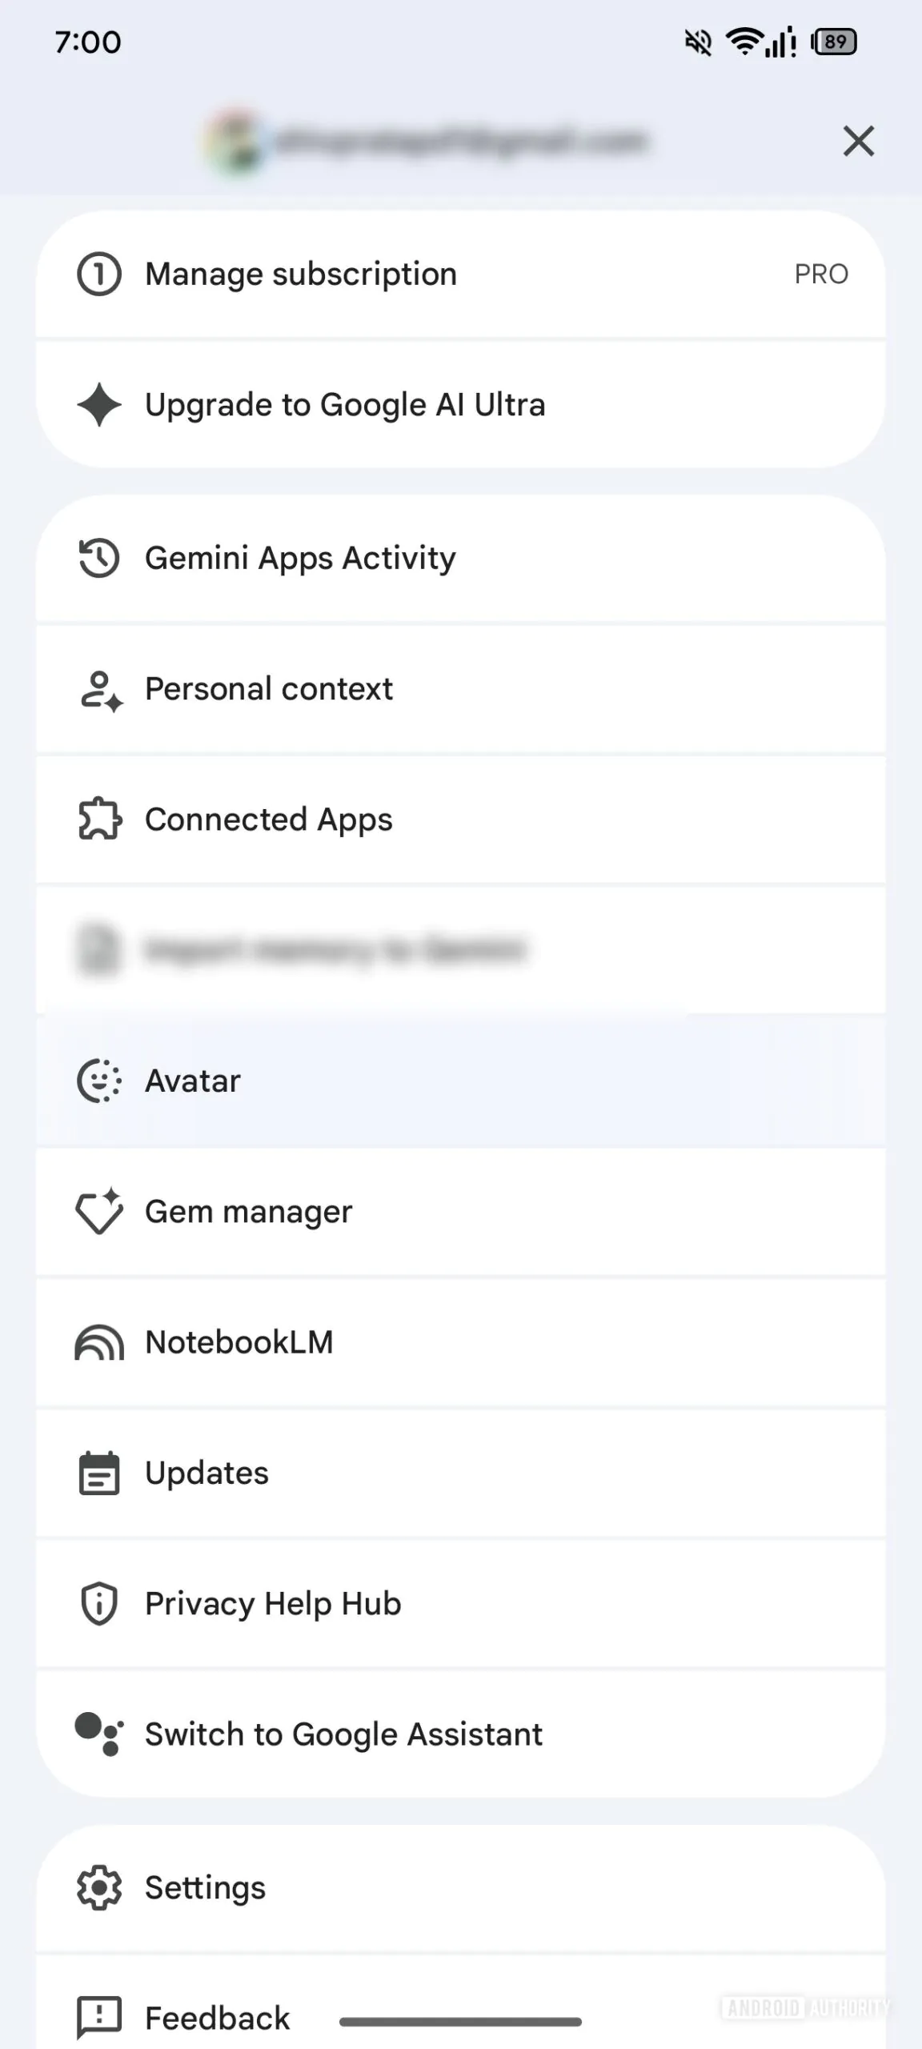922x2049 pixels.
Task: Tap the PRO subscription badge
Action: tap(821, 274)
